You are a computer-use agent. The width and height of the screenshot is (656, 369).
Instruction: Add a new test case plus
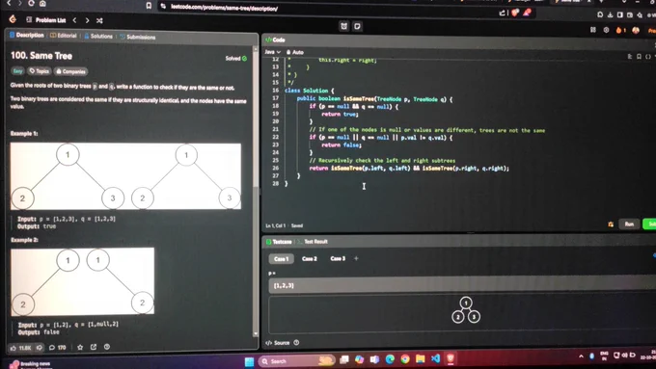pos(356,258)
